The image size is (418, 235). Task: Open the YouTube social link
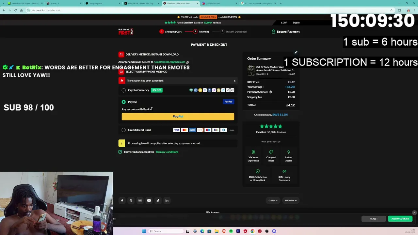click(149, 201)
